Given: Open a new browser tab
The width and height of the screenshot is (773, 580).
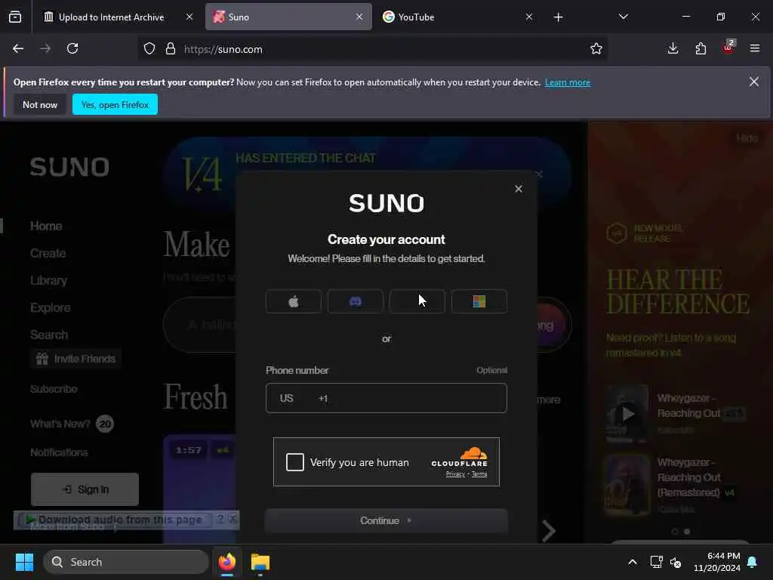Looking at the screenshot, I should (x=558, y=17).
